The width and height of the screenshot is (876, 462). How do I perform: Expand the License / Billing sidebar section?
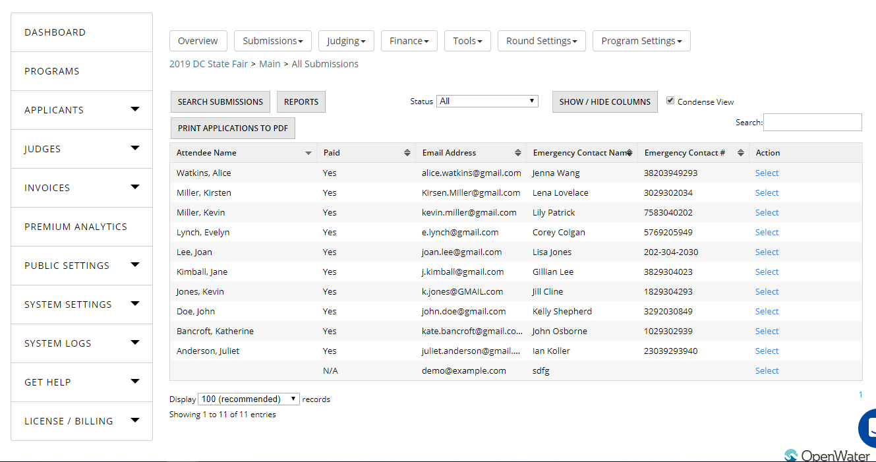pos(135,420)
